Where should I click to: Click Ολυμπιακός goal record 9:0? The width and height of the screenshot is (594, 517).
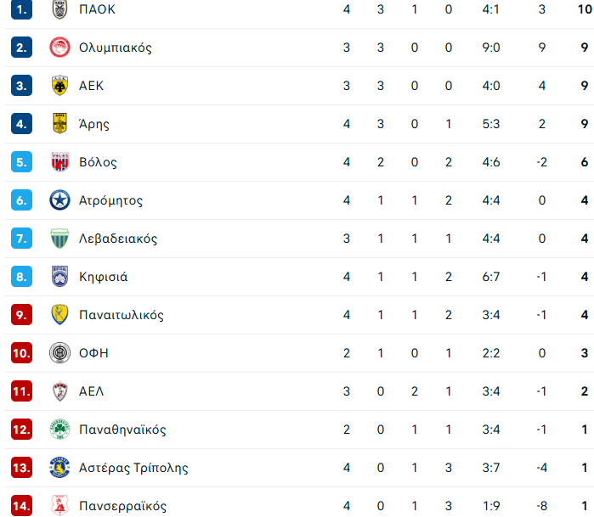pyautogui.click(x=491, y=48)
